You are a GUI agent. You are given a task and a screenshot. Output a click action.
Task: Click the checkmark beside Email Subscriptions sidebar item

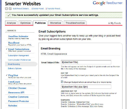pyautogui.click(x=7, y=49)
